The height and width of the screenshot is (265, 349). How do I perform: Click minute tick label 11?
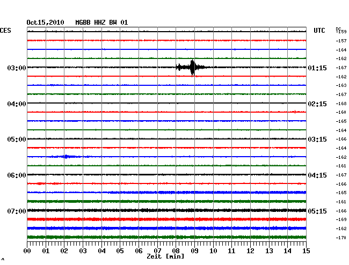tap(231, 251)
